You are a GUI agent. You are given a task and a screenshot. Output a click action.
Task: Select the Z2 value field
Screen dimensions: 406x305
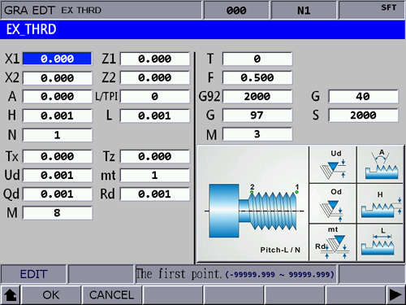pyautogui.click(x=155, y=78)
